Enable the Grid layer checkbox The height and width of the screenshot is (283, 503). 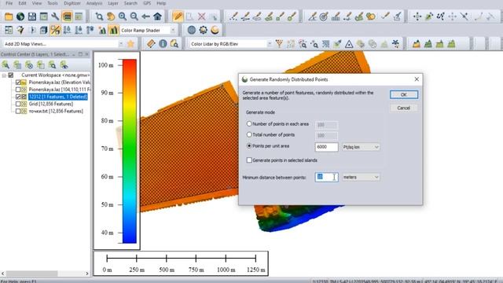[x=18, y=104]
